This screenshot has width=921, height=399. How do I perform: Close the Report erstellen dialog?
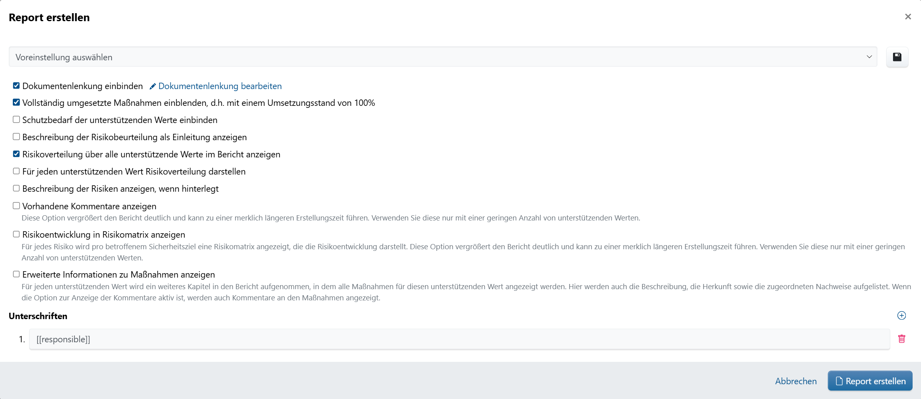(908, 16)
